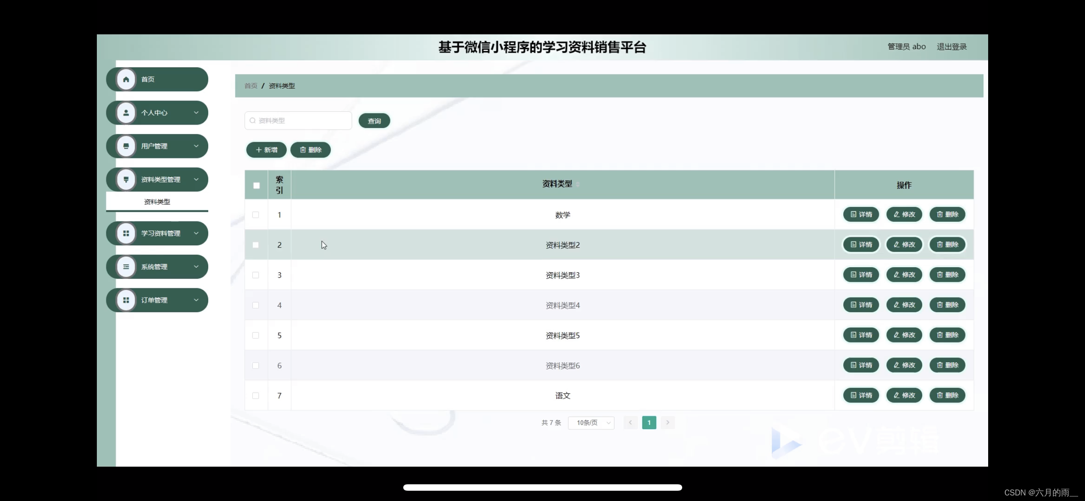Check the checkbox for row 语文
This screenshot has width=1085, height=501.
pos(256,396)
